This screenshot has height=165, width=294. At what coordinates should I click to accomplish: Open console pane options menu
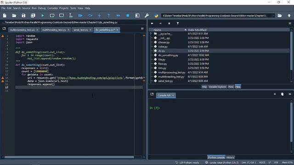[x=290, y=94]
